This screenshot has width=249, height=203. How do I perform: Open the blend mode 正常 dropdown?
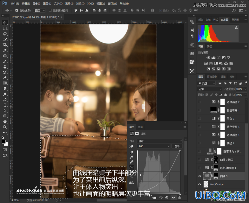click(x=209, y=89)
